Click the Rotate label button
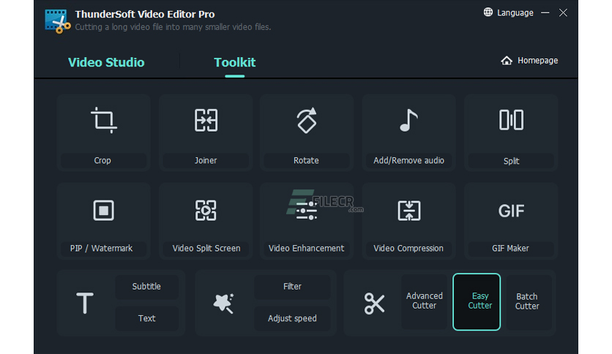This screenshot has width=612, height=354. coord(307,160)
